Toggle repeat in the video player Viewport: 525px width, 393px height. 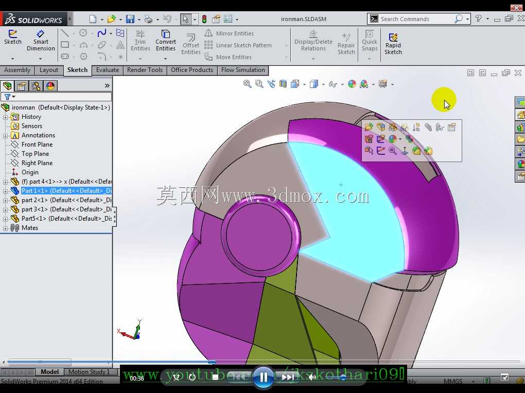[x=192, y=377]
